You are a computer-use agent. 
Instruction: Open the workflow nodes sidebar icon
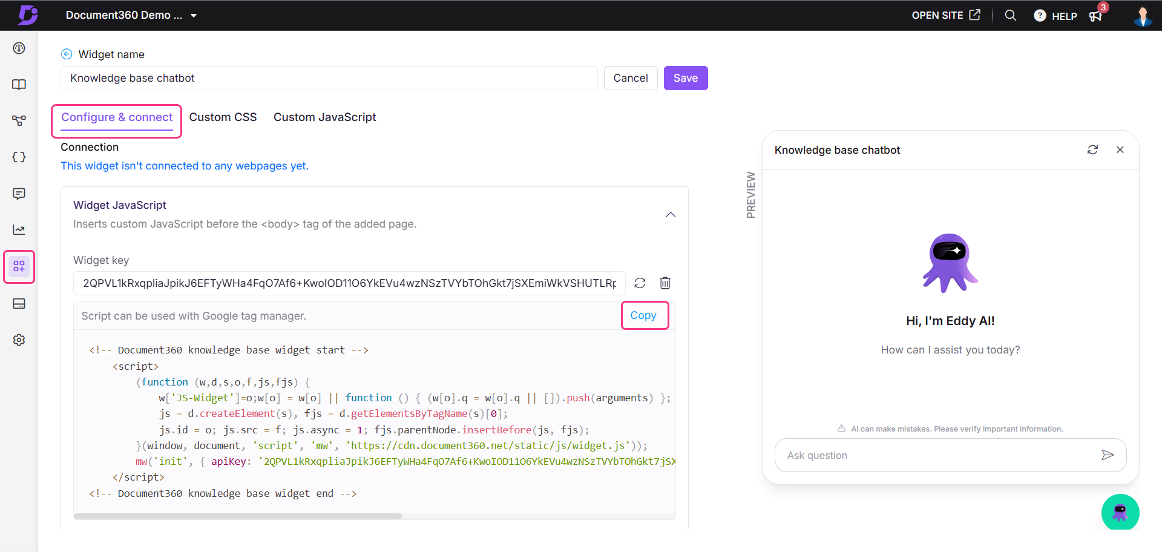[x=19, y=121]
